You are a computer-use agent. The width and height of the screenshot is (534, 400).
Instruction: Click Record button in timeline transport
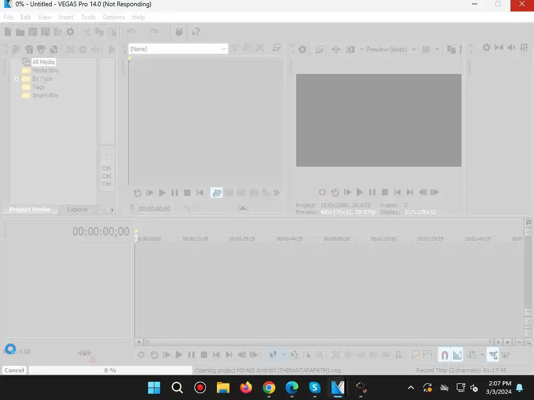(x=141, y=355)
